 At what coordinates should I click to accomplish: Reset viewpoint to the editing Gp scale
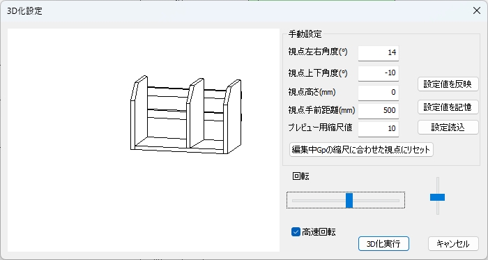[x=361, y=150]
